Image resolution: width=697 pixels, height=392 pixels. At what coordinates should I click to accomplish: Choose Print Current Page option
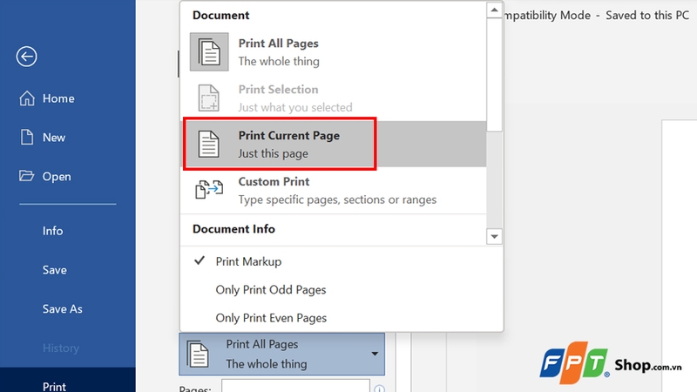(x=334, y=144)
